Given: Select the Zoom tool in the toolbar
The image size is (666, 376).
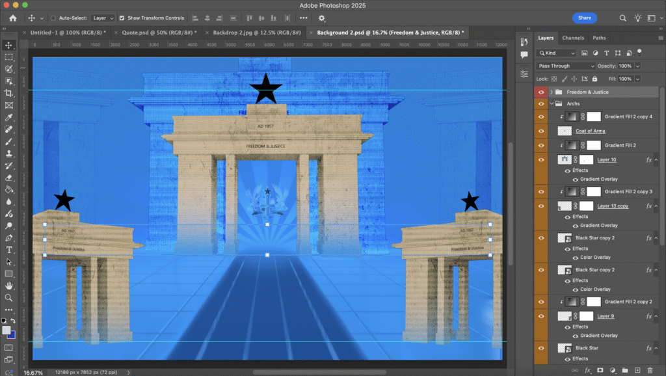Looking at the screenshot, I should (8, 298).
